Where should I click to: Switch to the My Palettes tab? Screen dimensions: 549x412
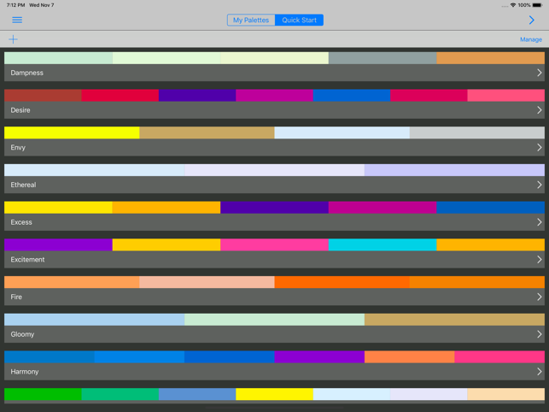pyautogui.click(x=251, y=20)
